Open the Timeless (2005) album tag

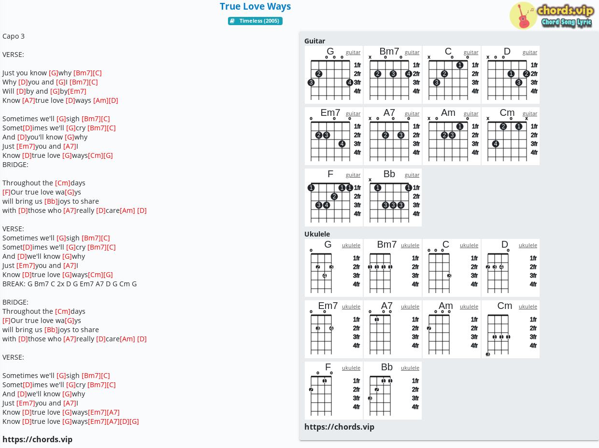click(x=255, y=21)
